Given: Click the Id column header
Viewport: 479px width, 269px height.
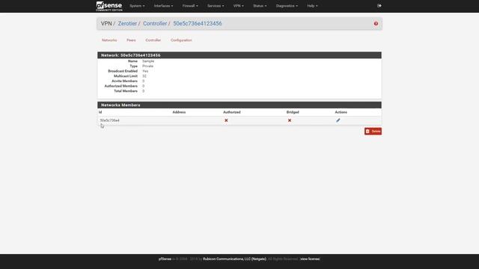Looking at the screenshot, I should [x=100, y=112].
